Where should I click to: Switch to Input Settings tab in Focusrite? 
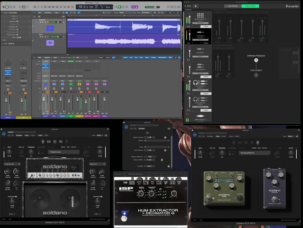233,6
